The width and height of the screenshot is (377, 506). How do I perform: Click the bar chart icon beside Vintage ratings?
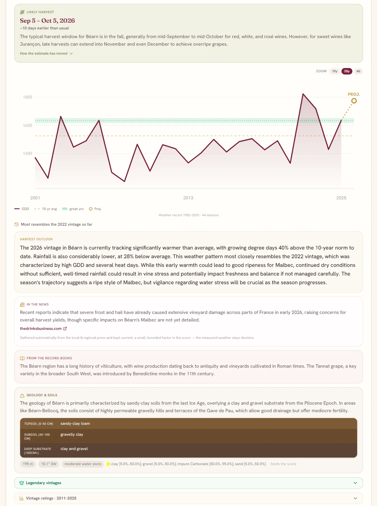point(22,498)
